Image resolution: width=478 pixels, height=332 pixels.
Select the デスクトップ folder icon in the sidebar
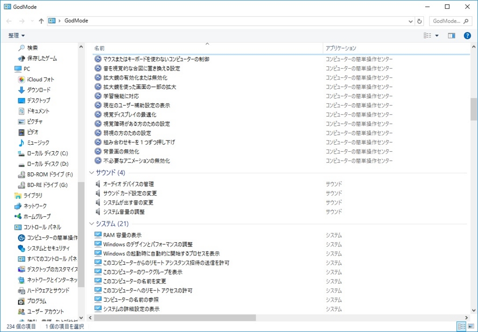tap(21, 100)
